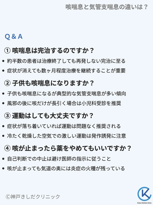This screenshot has width=153, height=205.
Task: Click the bullet dot before 約半数の患者は
Action: coord(3,61)
